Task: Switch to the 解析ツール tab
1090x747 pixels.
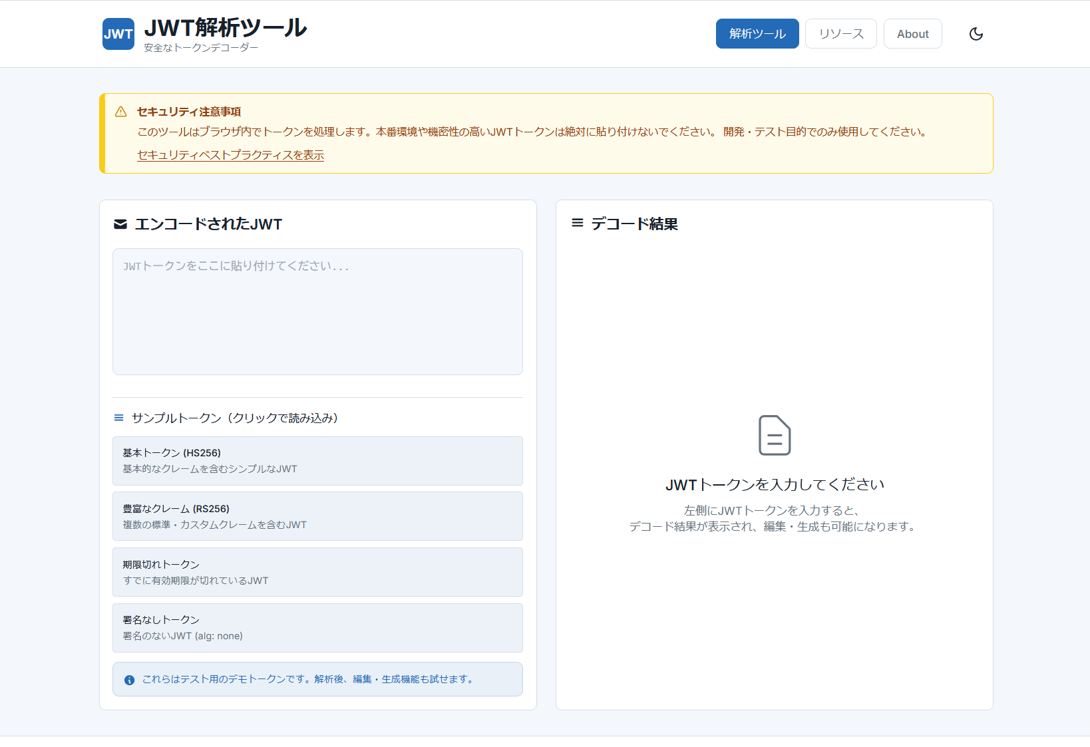Action: tap(757, 34)
